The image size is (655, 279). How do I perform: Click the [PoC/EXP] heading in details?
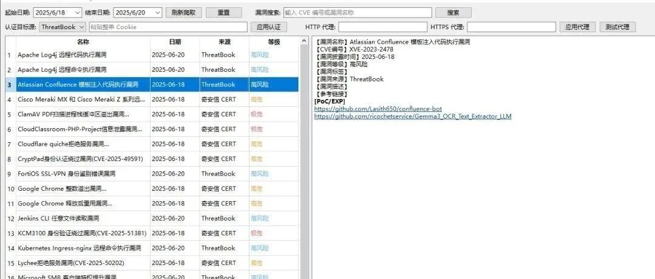tap(330, 102)
